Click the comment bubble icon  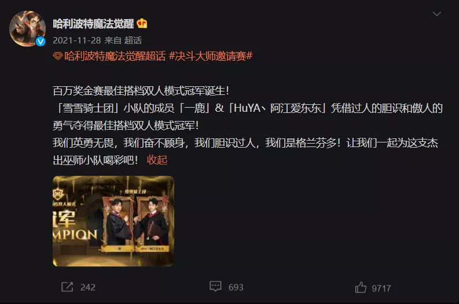point(215,287)
